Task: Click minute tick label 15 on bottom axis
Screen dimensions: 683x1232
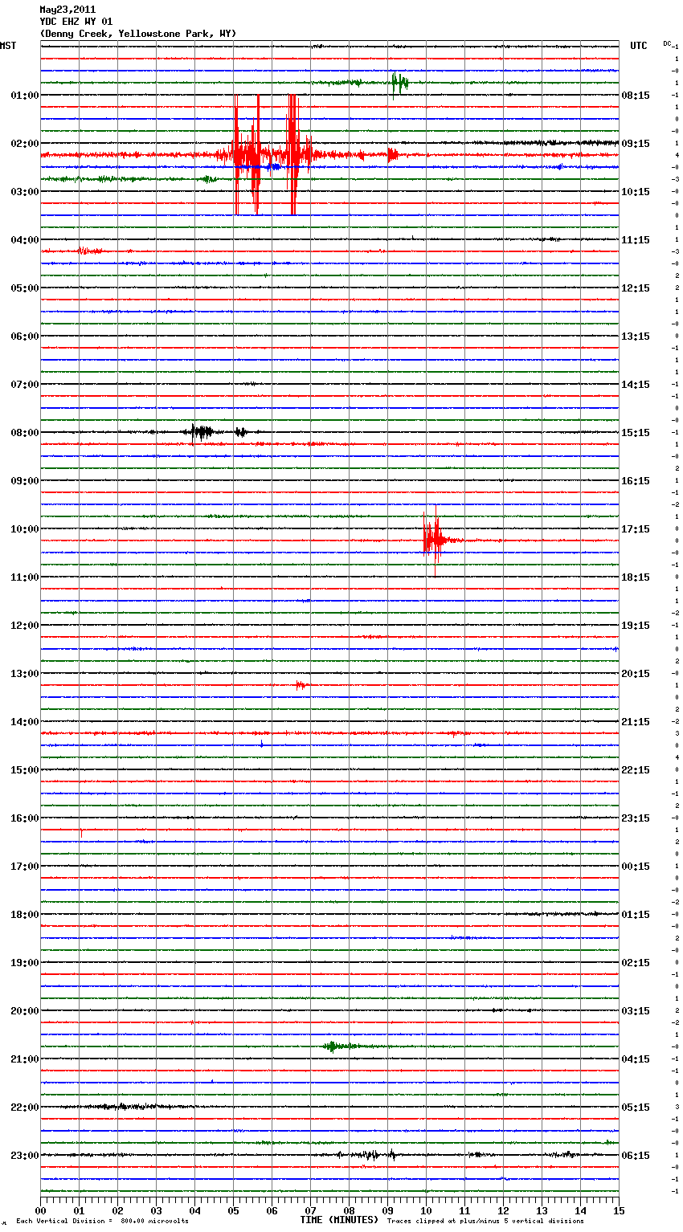Action: (x=619, y=1210)
